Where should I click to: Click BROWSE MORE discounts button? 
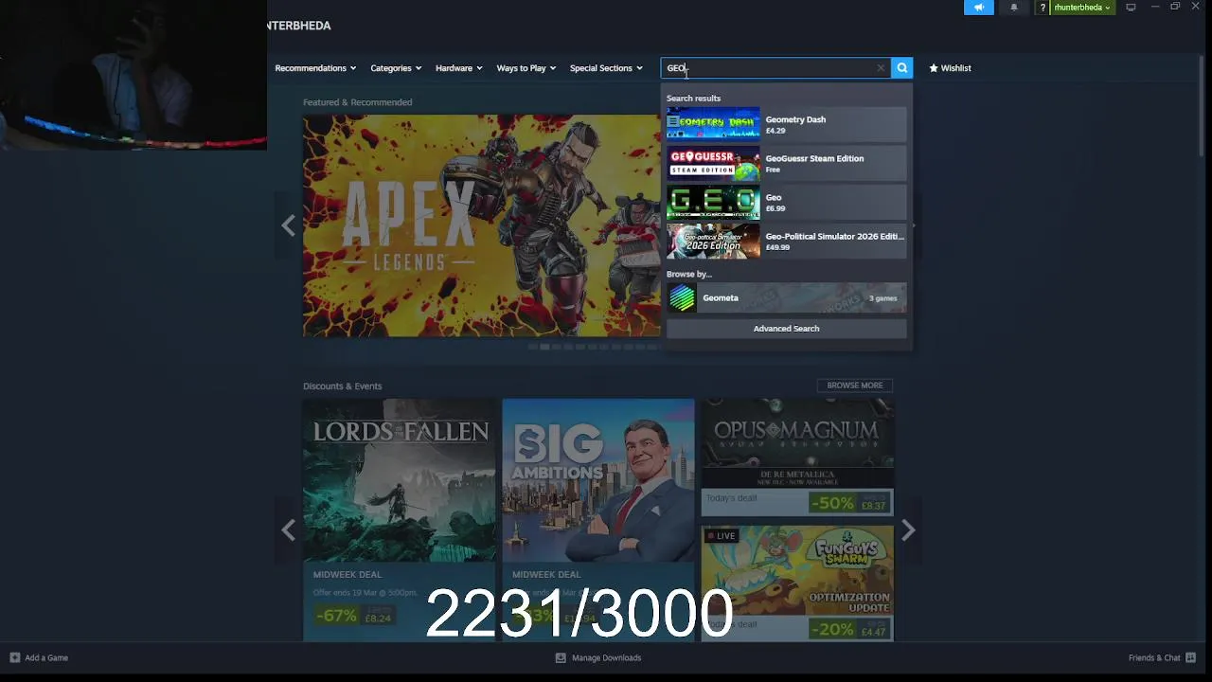click(x=854, y=386)
